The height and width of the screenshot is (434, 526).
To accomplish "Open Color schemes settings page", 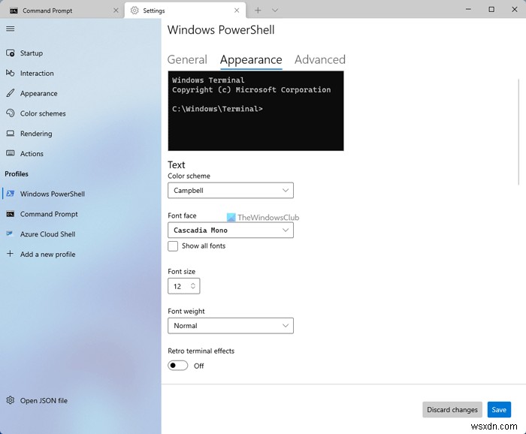I will tap(80, 113).
